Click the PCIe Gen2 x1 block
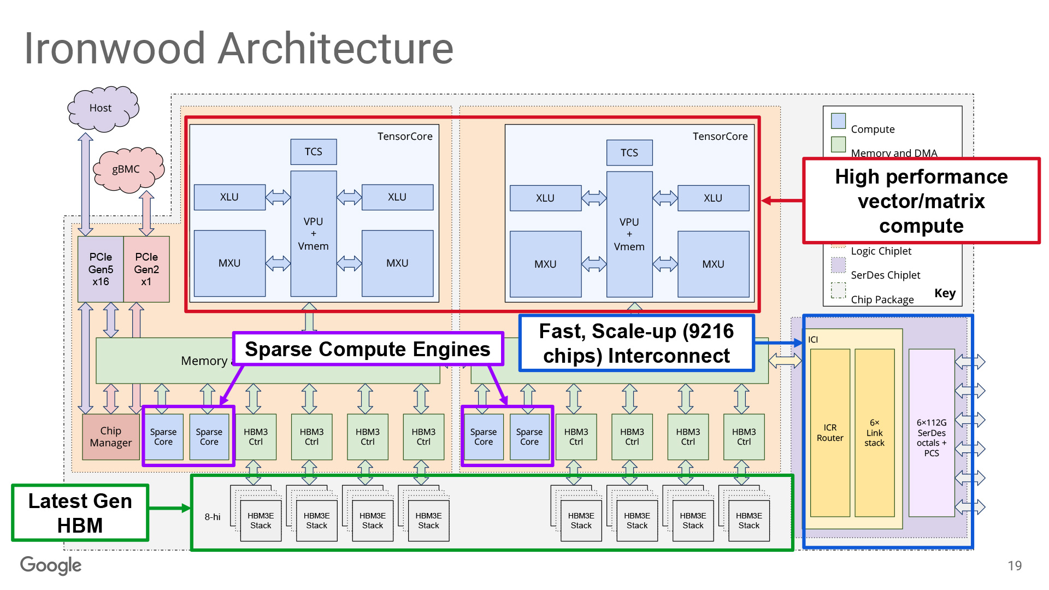 pos(146,269)
